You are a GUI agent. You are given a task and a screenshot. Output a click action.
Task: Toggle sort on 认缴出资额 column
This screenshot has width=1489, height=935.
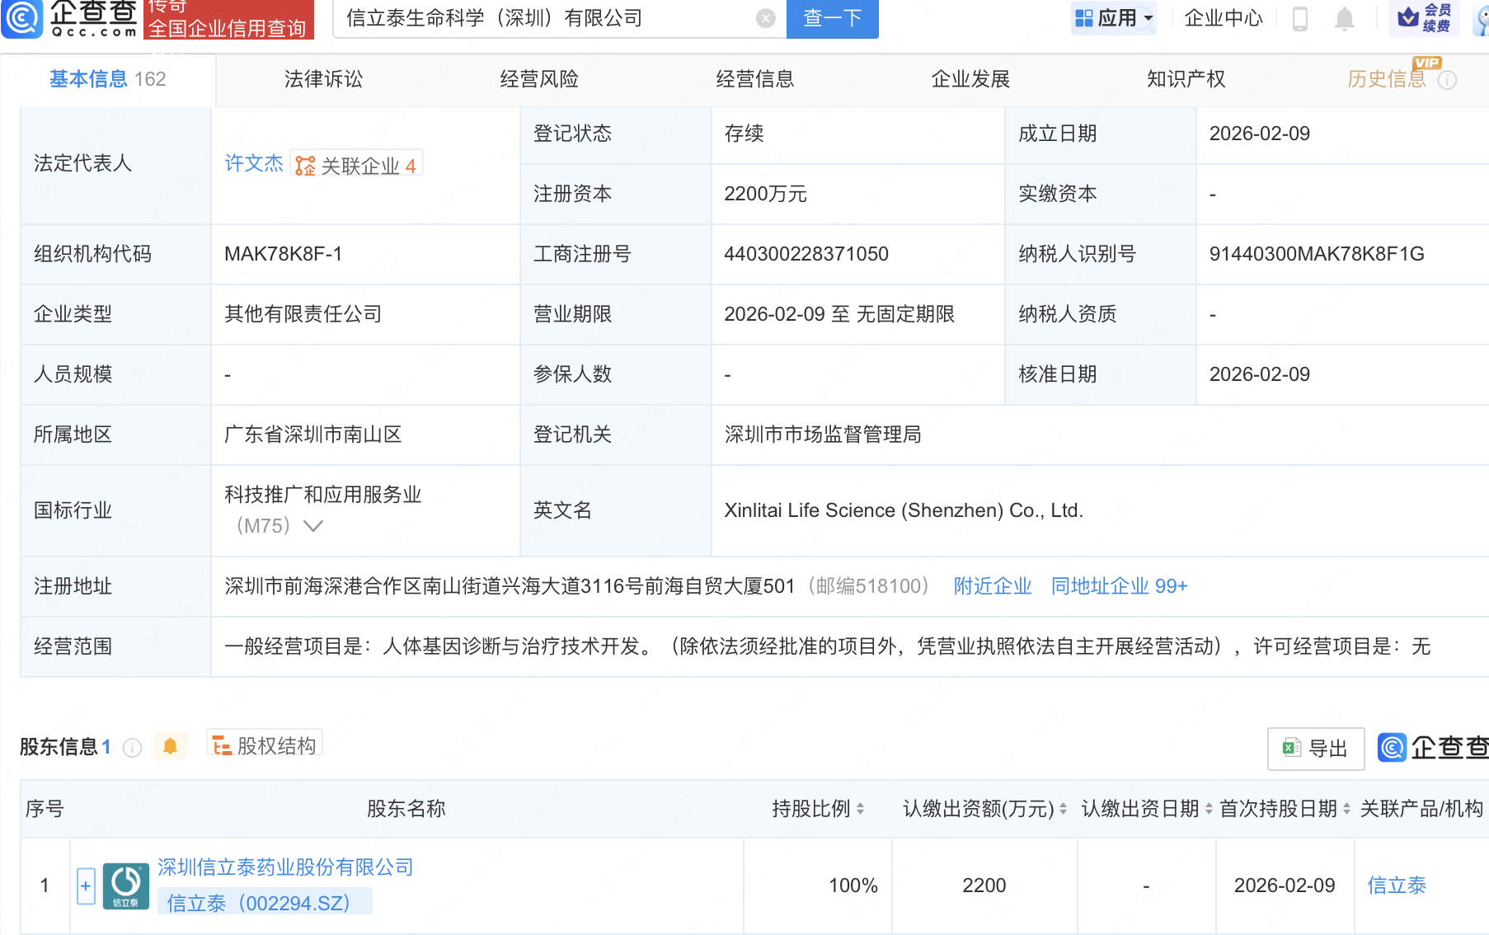(1060, 809)
